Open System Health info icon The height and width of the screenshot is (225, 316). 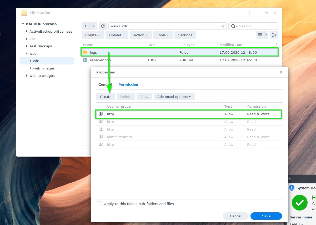point(292,188)
